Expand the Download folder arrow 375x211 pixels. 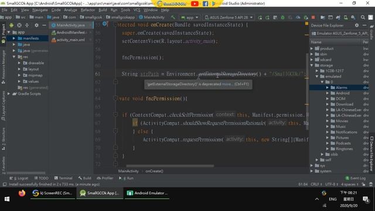pyautogui.click(x=328, y=104)
